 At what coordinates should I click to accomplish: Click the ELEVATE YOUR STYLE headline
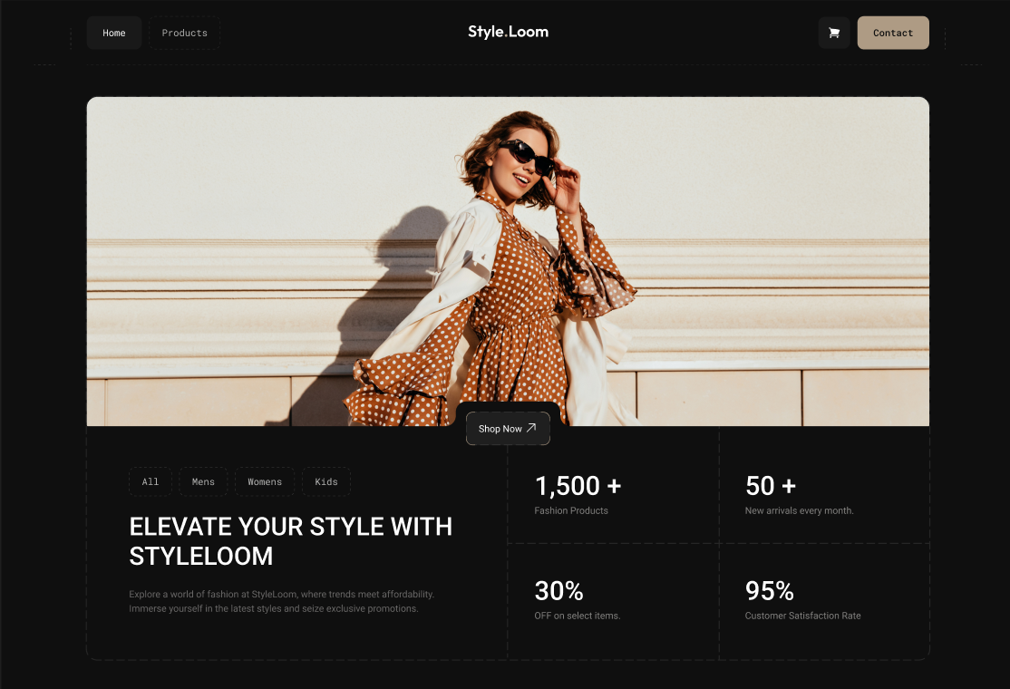pyautogui.click(x=290, y=541)
